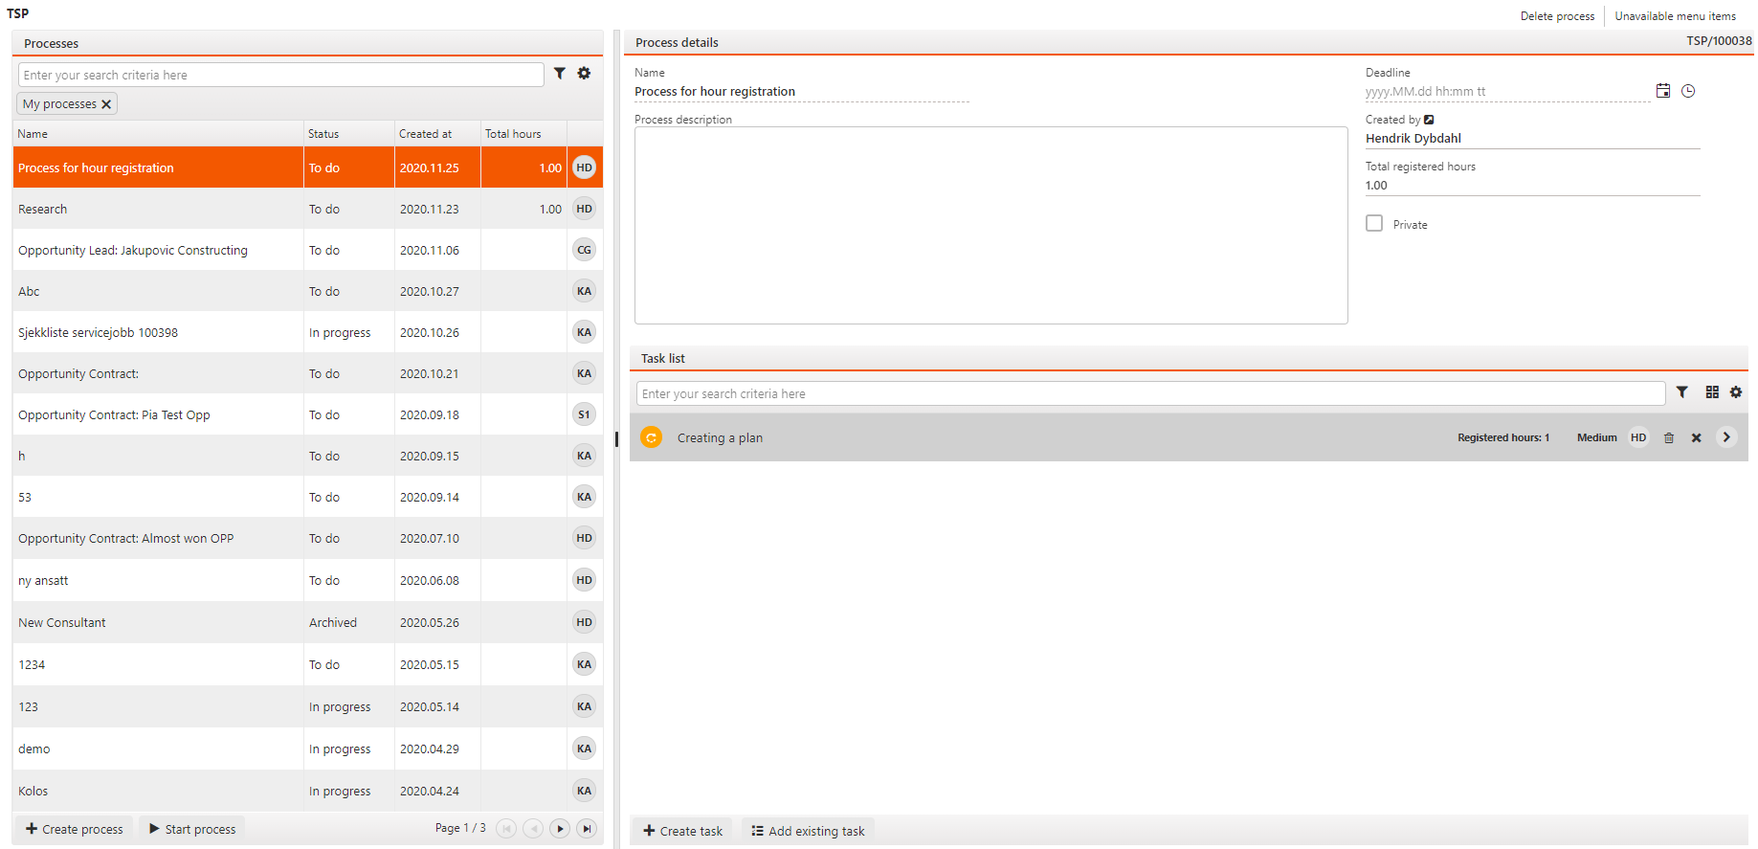Switch Task list to grid view icon
Image resolution: width=1758 pixels, height=849 pixels.
1712,392
